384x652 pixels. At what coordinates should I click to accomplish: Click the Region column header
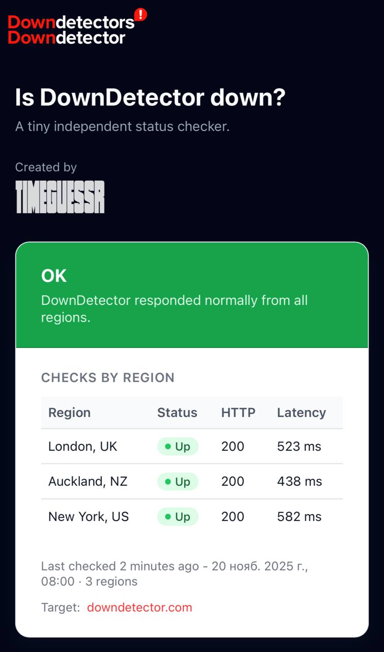69,413
